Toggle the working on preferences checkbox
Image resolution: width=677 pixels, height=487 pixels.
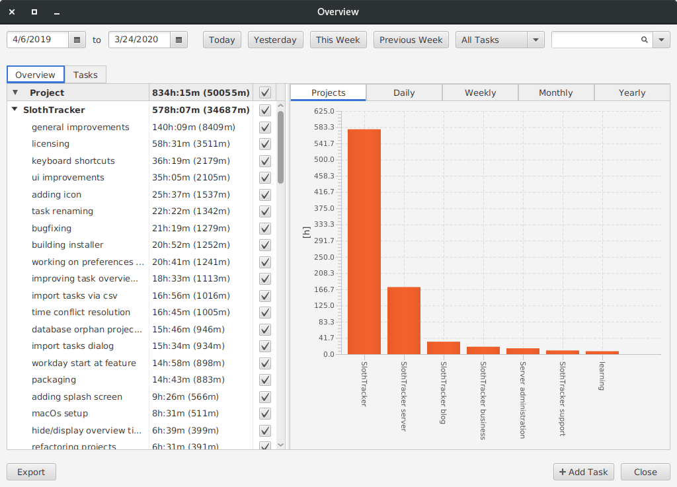pos(265,262)
